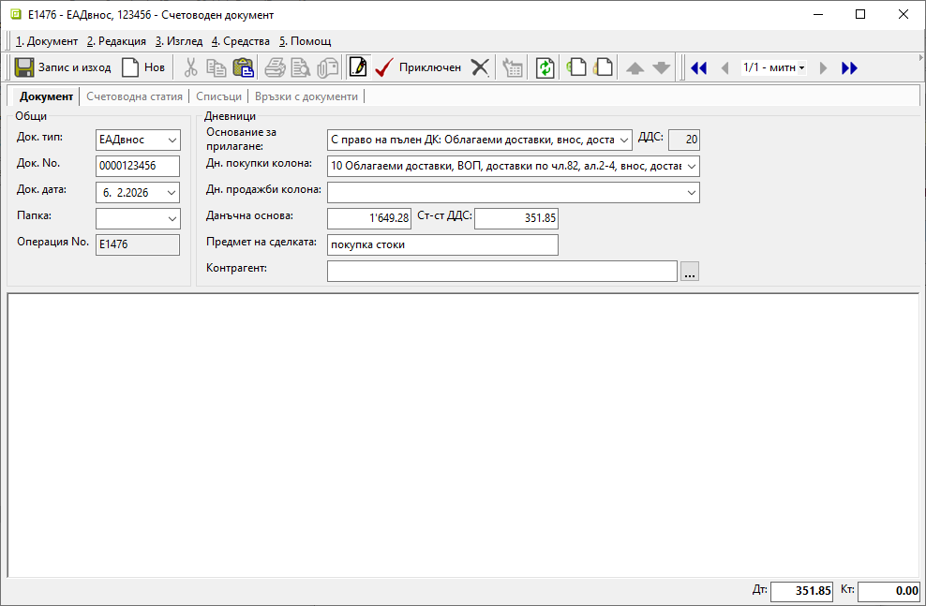
Task: Click the new document icon with green plus
Action: [576, 67]
